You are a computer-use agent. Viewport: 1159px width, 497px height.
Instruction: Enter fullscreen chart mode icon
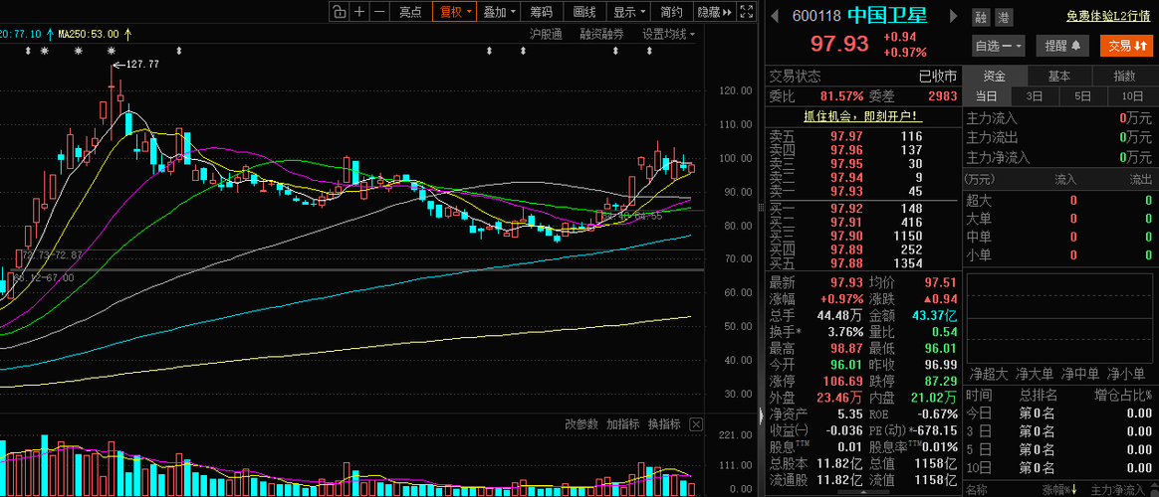click(x=747, y=11)
